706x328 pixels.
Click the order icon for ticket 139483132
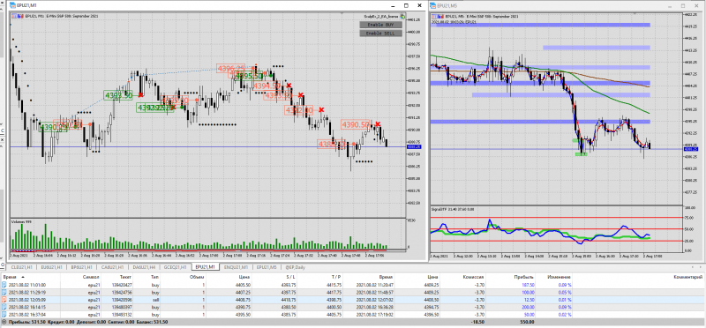(4, 314)
